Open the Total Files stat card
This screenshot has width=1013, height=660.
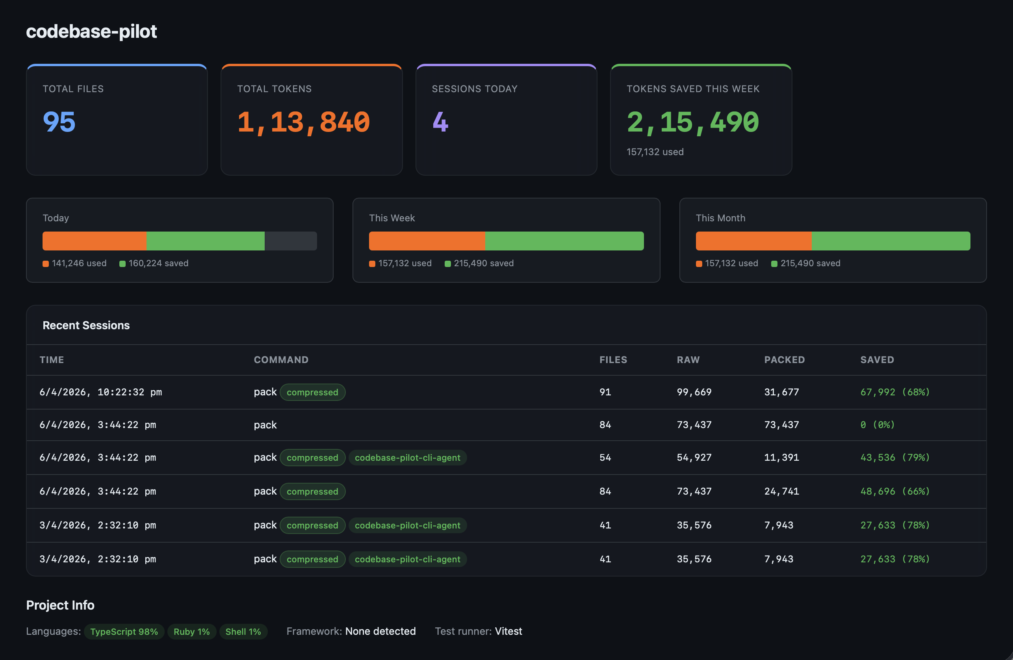[117, 121]
